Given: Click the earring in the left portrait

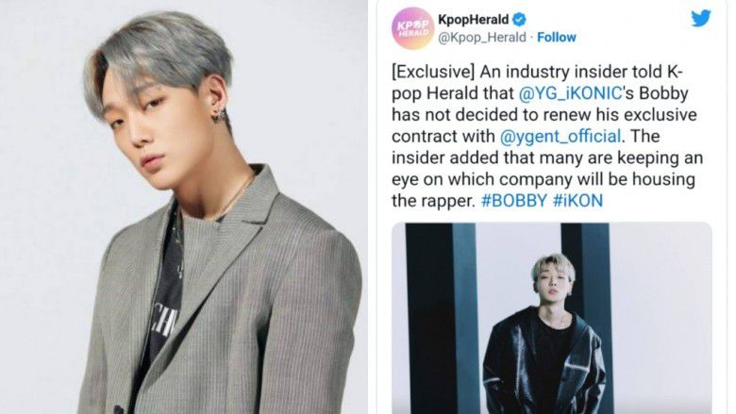Looking at the screenshot, I should [x=220, y=115].
